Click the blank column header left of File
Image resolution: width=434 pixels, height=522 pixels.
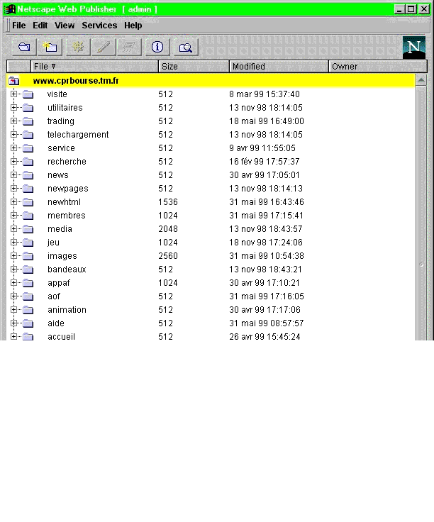19,67
